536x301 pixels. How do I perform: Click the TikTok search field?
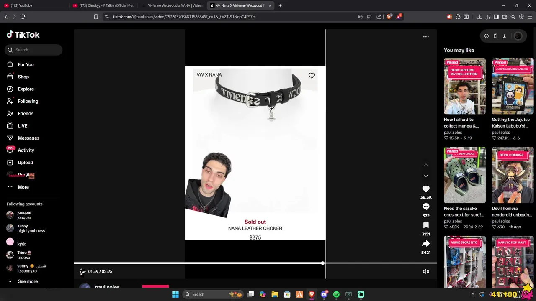point(33,50)
